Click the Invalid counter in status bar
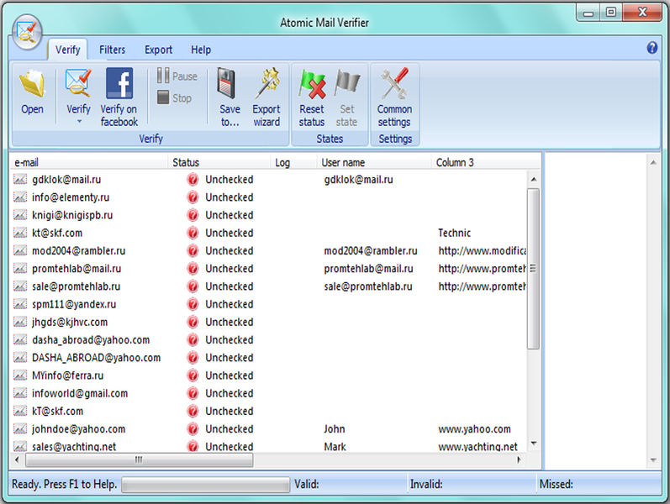Viewport: 670px width, 504px height. pyautogui.click(x=426, y=485)
